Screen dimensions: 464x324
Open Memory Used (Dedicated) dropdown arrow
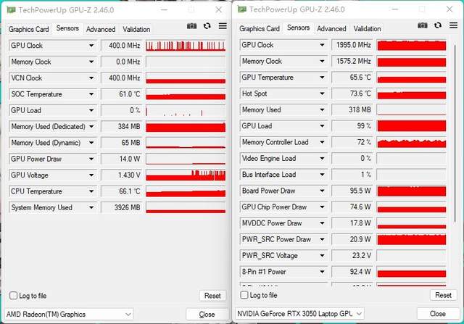91,127
